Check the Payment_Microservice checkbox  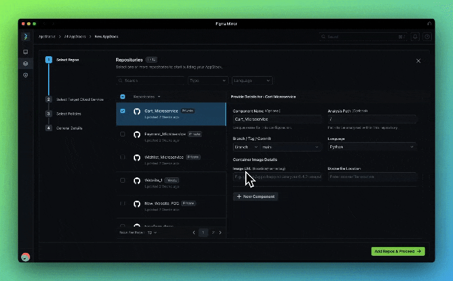click(x=123, y=134)
